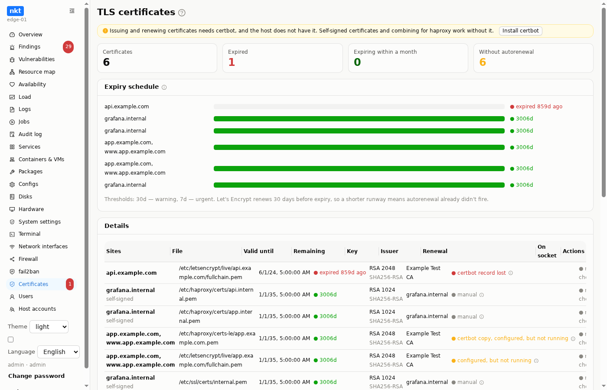Click the nkt logo badge
This screenshot has height=390, width=607.
(x=15, y=11)
